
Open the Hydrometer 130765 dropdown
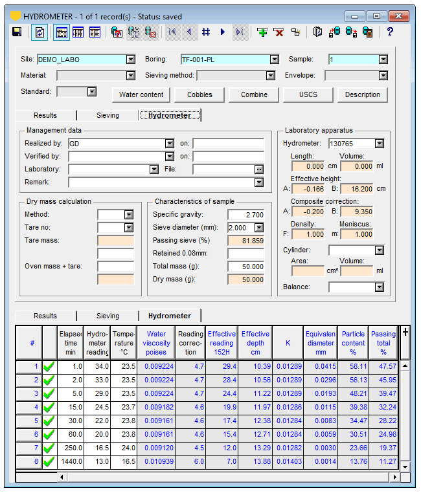(380, 144)
